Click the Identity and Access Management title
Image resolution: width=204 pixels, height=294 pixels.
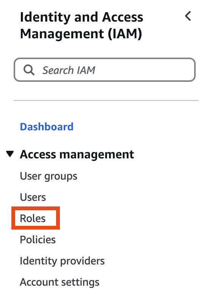point(82,25)
